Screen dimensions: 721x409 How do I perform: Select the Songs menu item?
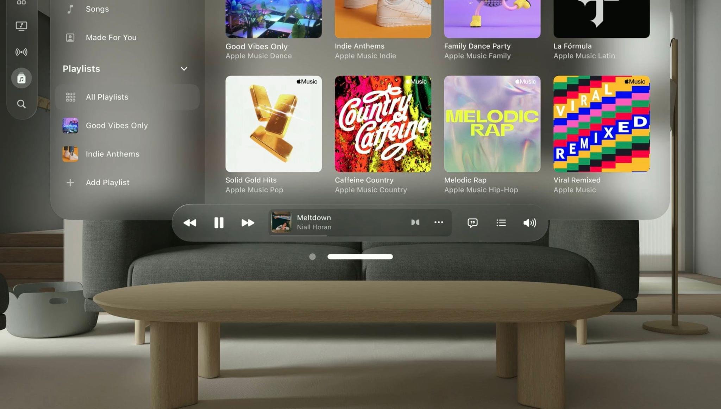[97, 8]
